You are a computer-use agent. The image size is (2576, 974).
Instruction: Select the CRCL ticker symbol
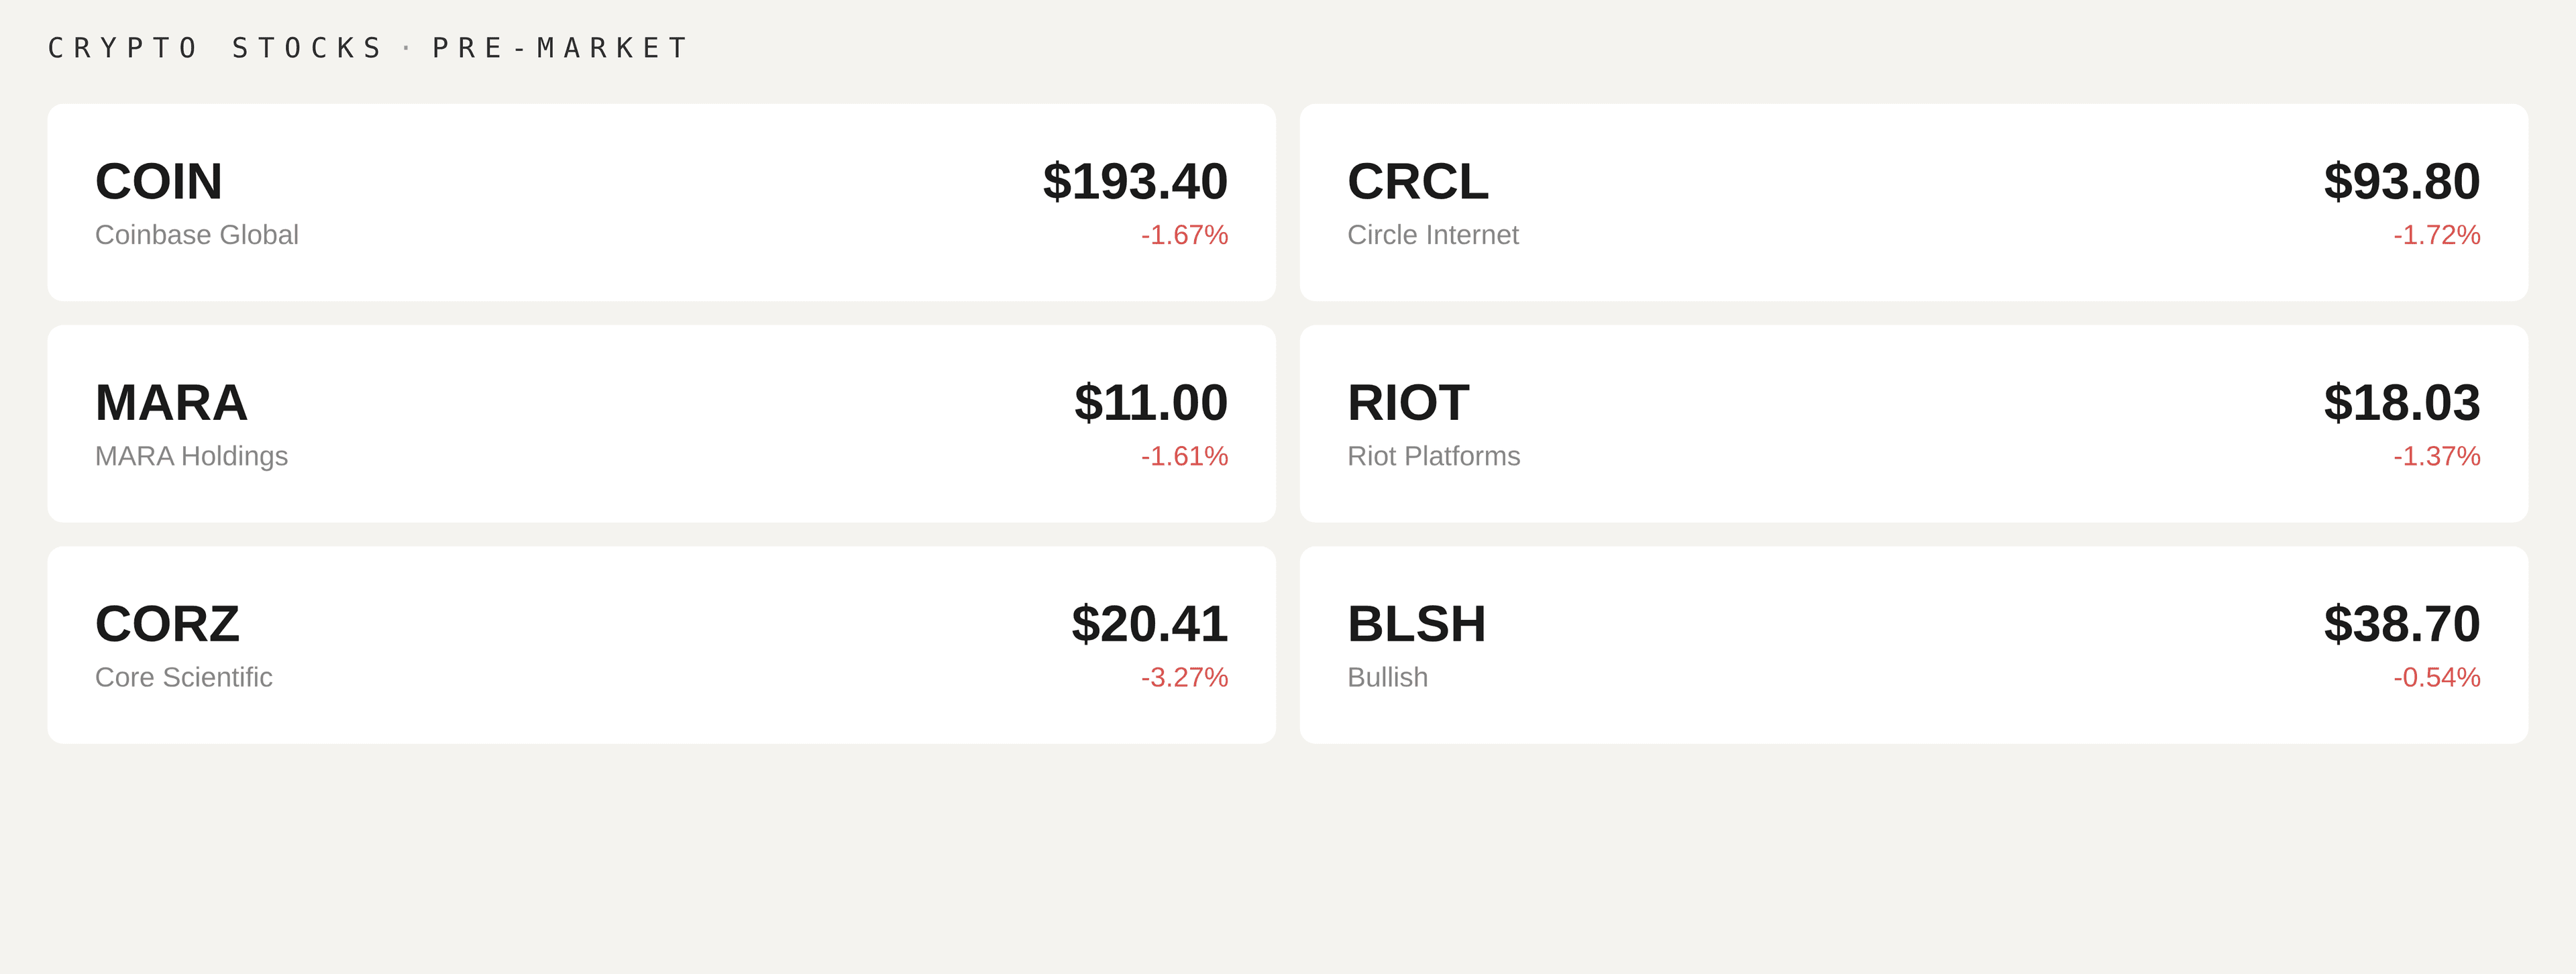pyautogui.click(x=1416, y=183)
